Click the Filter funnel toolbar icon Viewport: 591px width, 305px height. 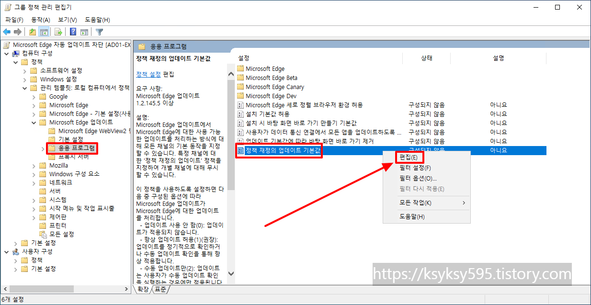(x=99, y=32)
